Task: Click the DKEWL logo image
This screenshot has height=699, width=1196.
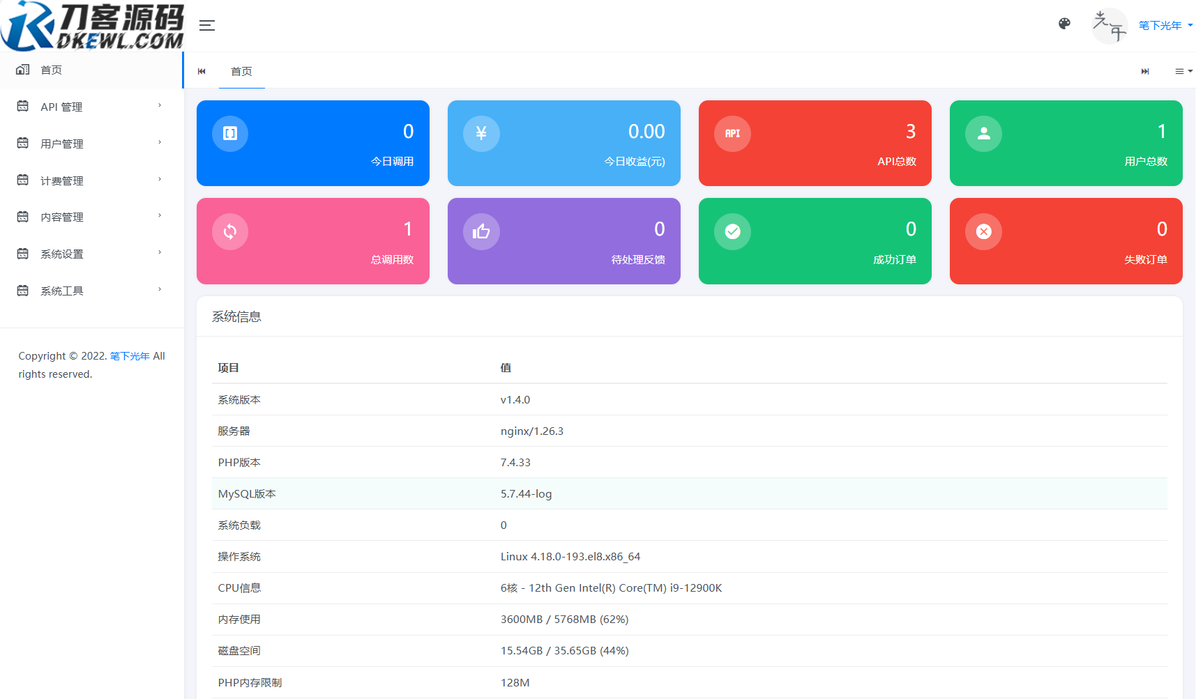Action: click(x=91, y=25)
